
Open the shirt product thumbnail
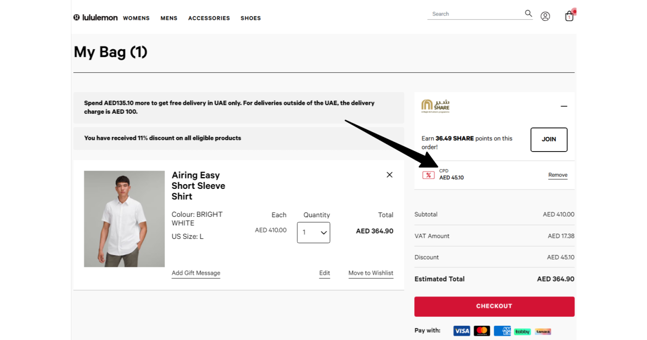124,219
